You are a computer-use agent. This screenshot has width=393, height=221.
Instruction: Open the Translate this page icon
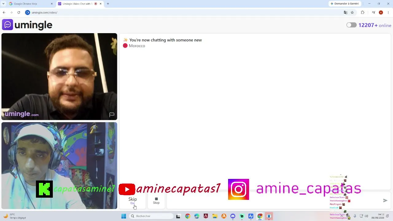click(345, 13)
